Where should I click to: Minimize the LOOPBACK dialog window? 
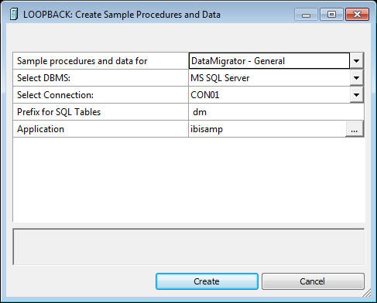[x=306, y=15]
